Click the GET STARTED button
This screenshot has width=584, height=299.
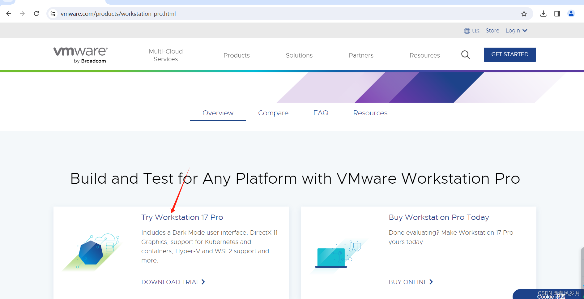[x=509, y=54]
